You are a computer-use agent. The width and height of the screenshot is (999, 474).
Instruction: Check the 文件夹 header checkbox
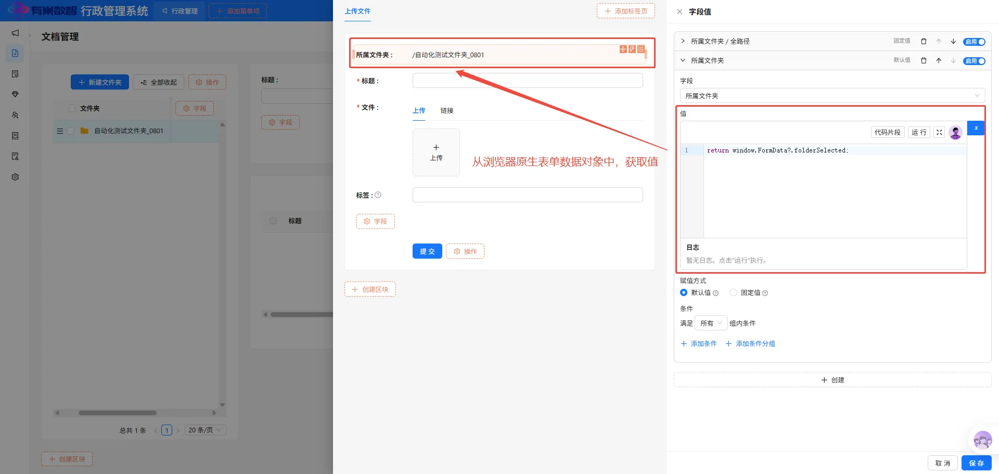pyautogui.click(x=72, y=108)
